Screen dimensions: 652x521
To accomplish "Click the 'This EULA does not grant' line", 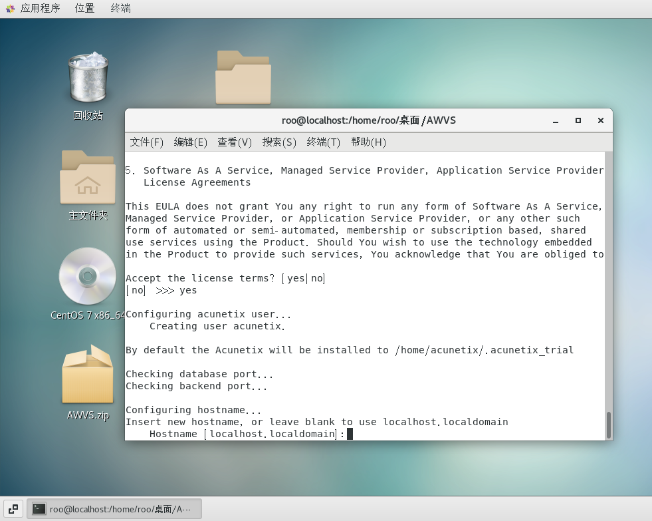I will pyautogui.click(x=364, y=206).
